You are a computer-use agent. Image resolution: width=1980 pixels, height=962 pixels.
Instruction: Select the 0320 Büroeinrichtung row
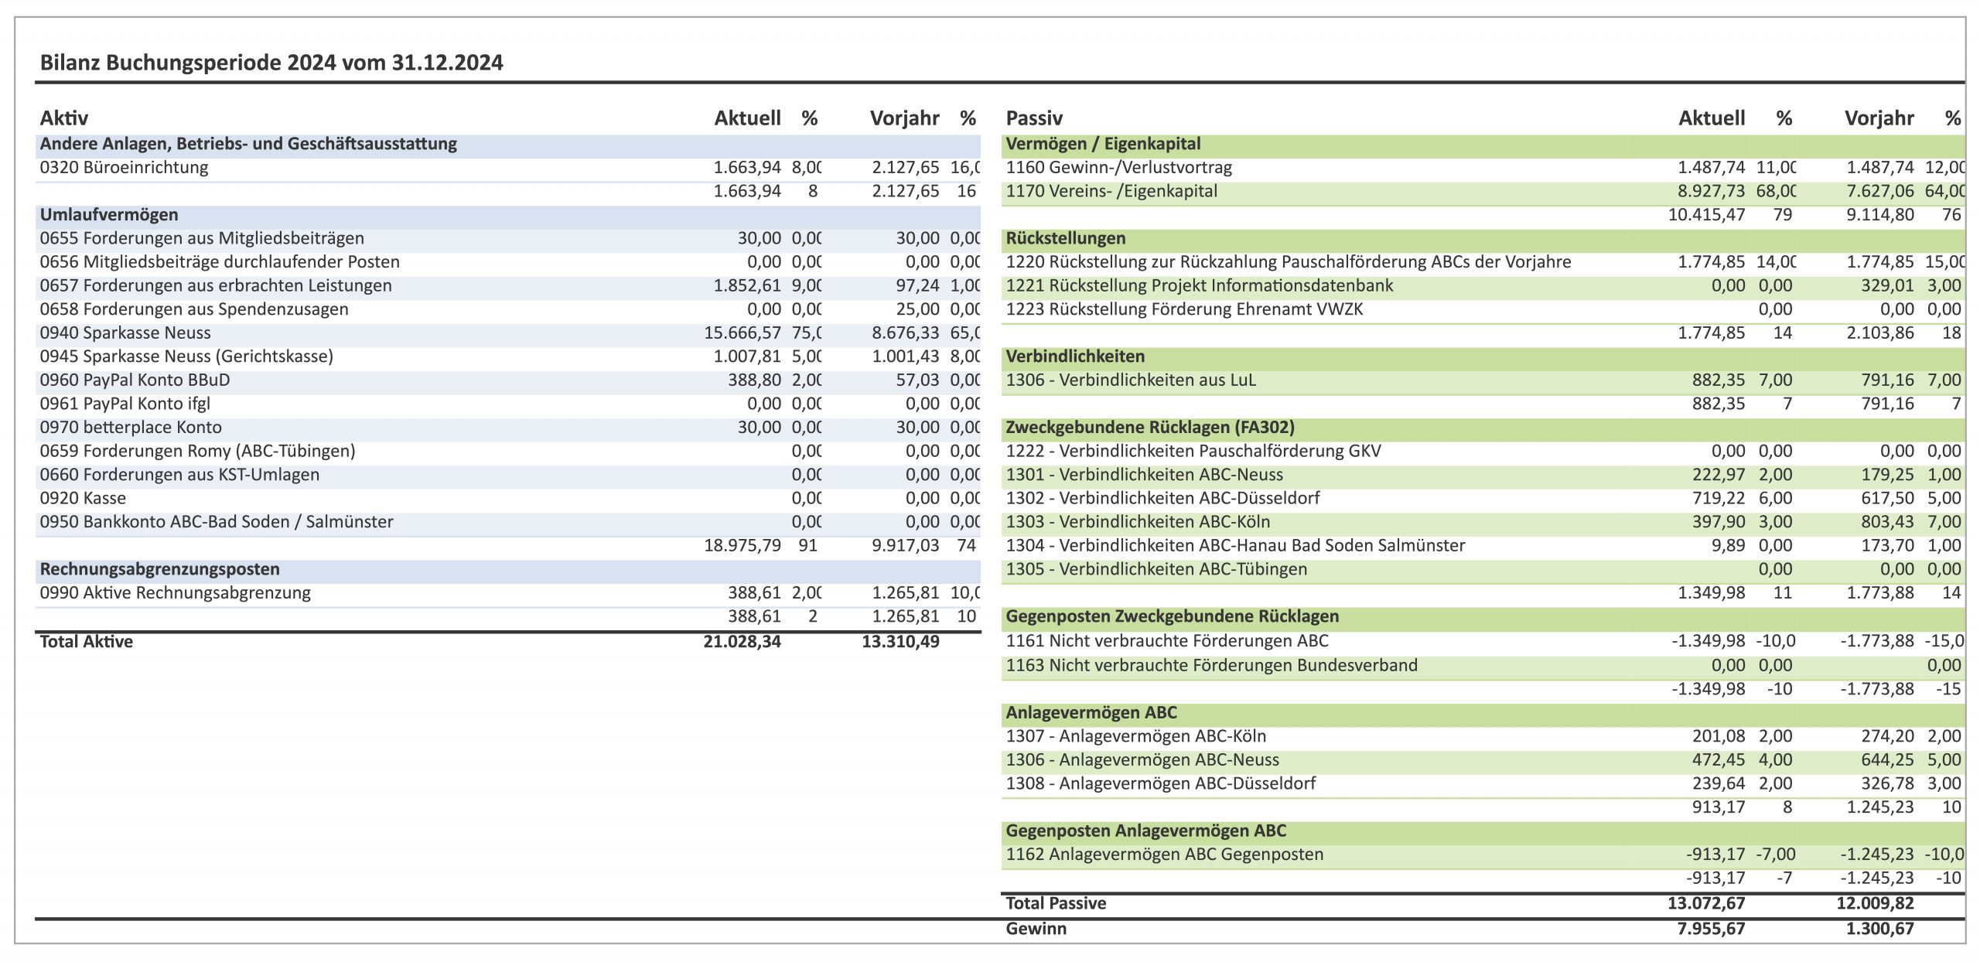coord(508,168)
